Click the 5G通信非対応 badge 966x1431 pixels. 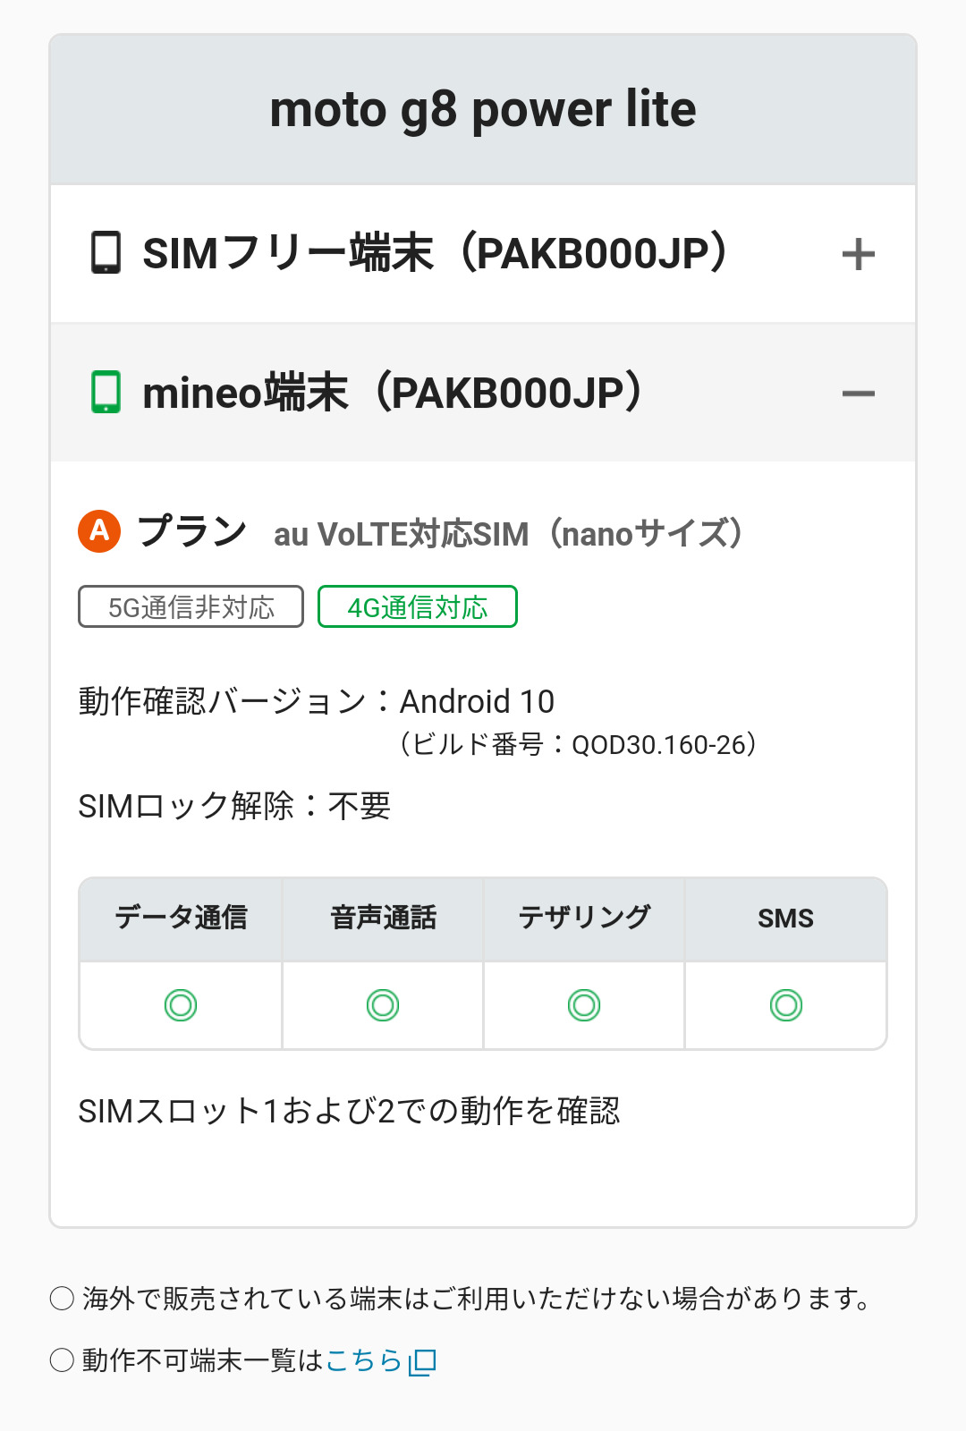tap(191, 607)
